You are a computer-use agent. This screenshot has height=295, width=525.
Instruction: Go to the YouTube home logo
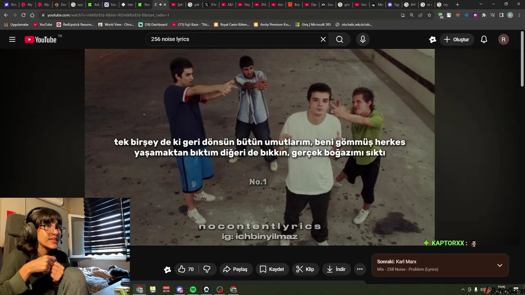(x=40, y=39)
